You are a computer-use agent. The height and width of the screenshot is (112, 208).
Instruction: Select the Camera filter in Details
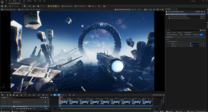pyautogui.click(x=180, y=33)
